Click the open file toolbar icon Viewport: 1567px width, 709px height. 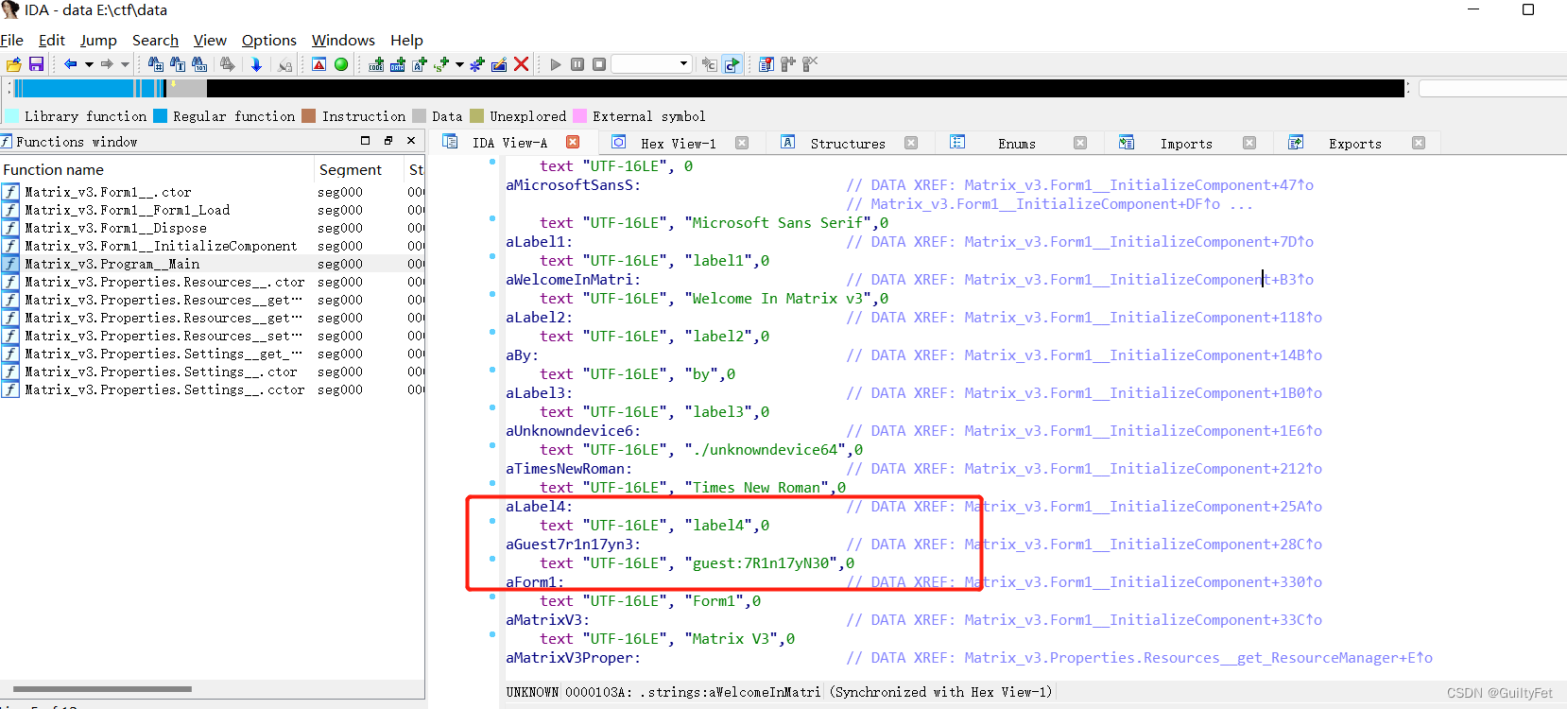click(13, 64)
